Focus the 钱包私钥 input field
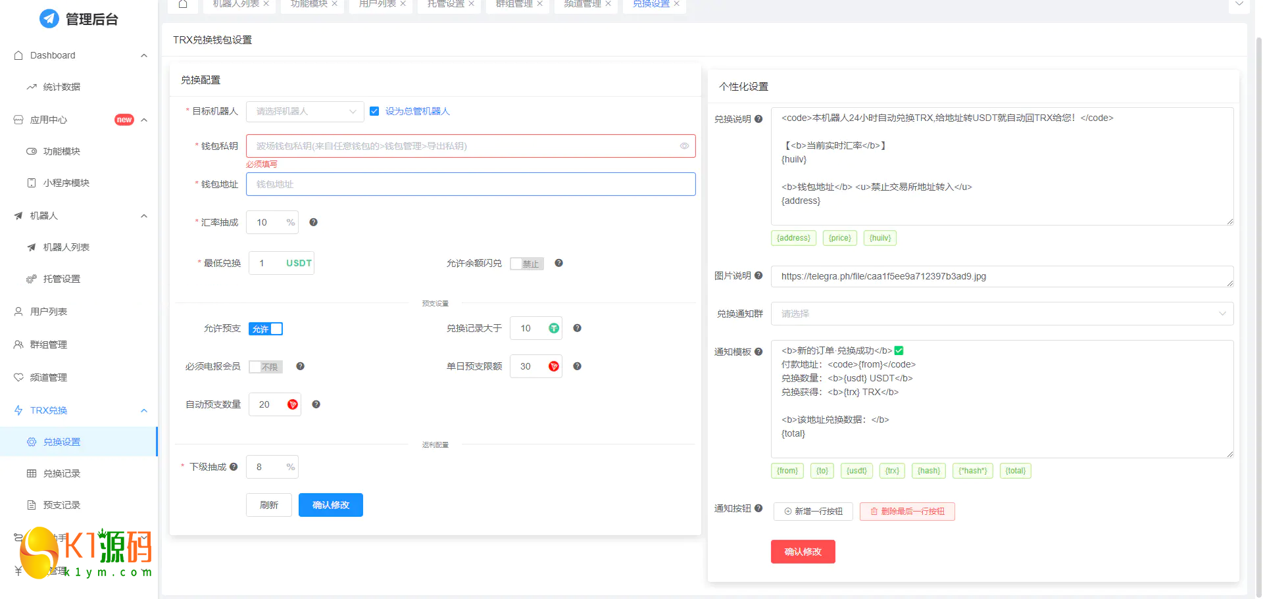1263x599 pixels. click(x=470, y=146)
